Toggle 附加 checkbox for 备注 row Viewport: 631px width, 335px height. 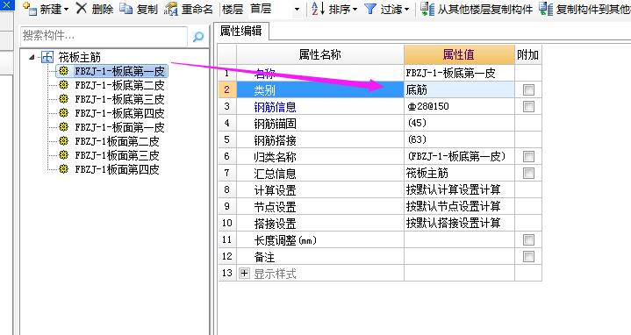[x=528, y=257]
